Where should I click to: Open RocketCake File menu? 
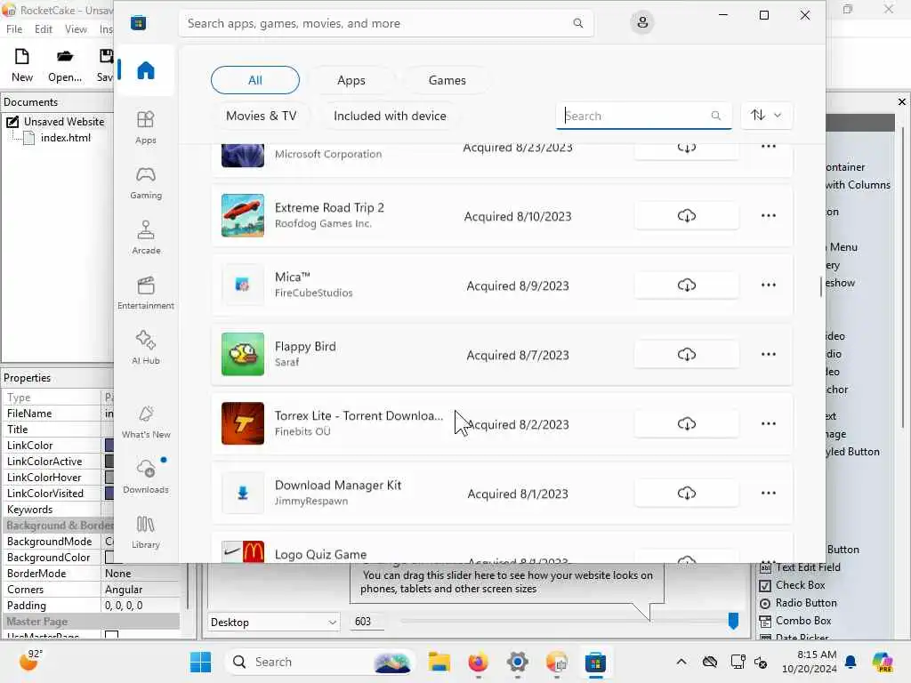(14, 29)
